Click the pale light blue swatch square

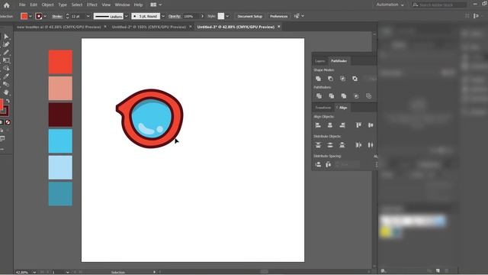point(60,167)
